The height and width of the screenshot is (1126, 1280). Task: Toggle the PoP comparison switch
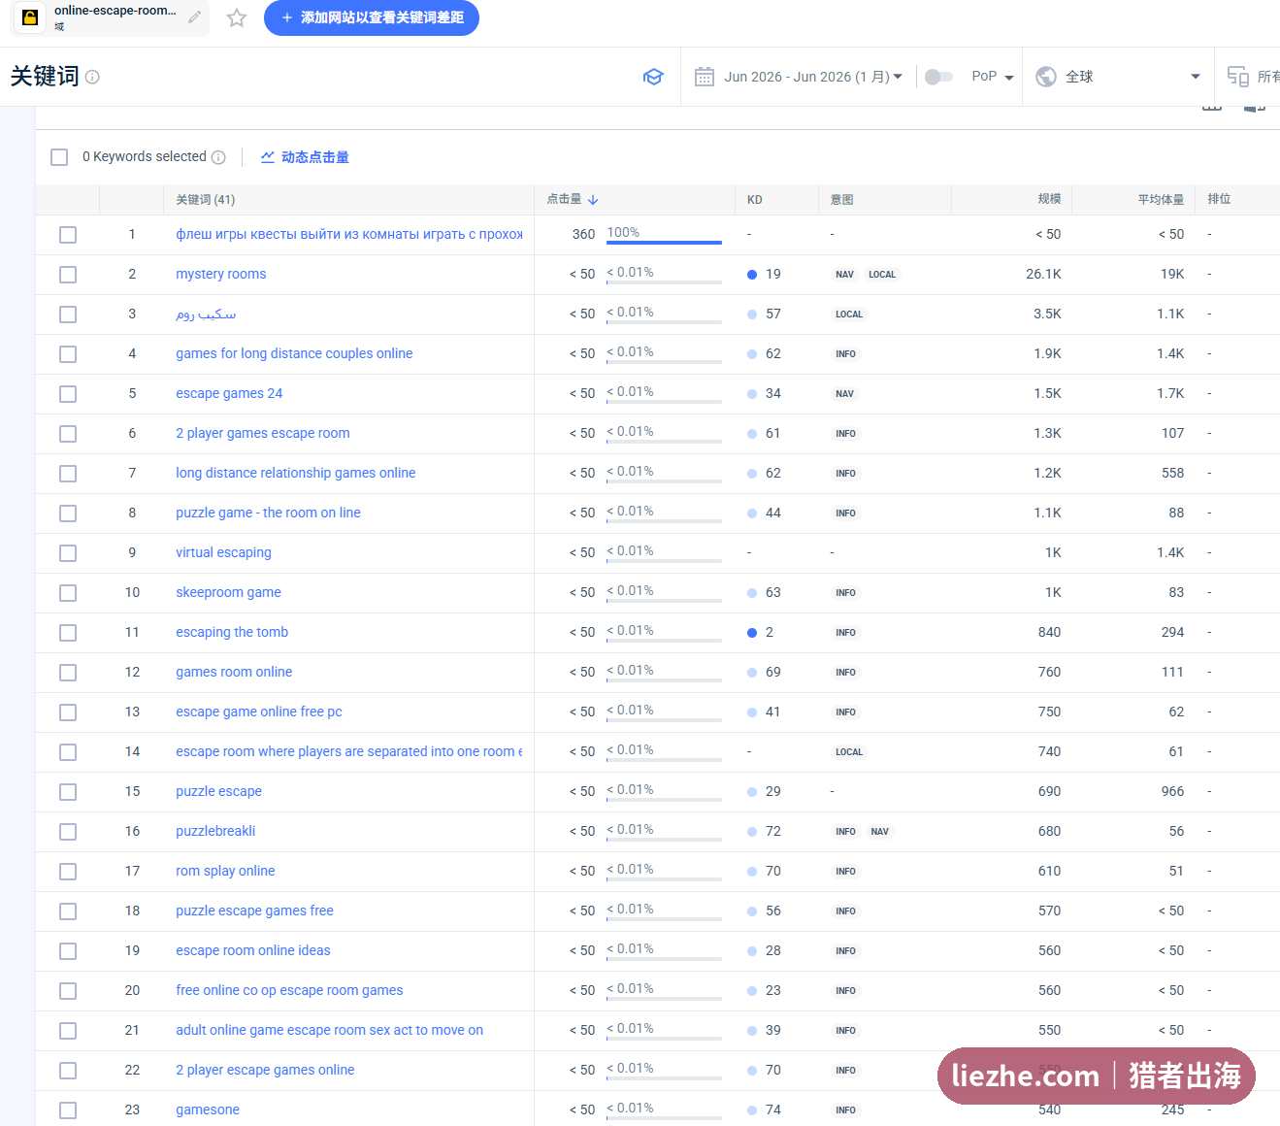(x=938, y=77)
